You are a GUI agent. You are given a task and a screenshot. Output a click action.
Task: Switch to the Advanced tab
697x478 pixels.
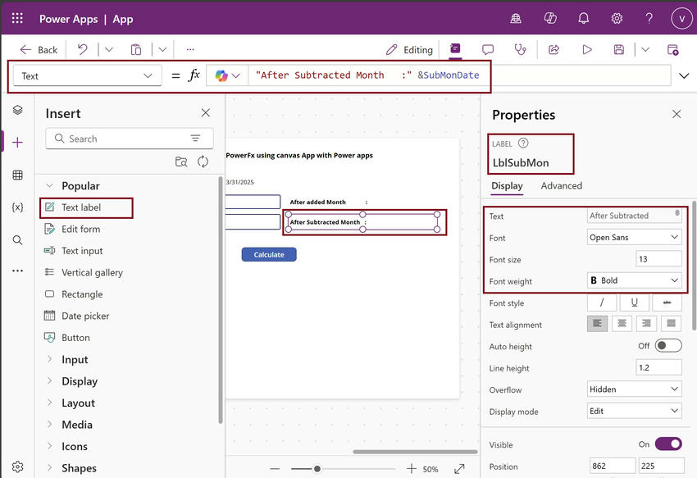(x=562, y=186)
